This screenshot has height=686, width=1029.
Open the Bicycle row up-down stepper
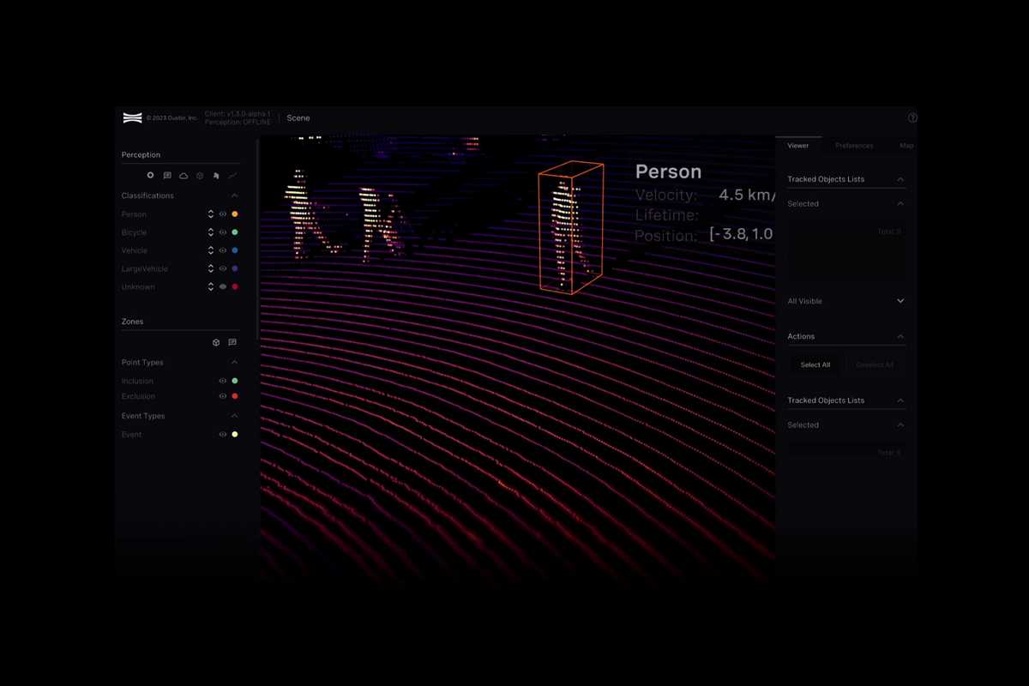(x=211, y=232)
